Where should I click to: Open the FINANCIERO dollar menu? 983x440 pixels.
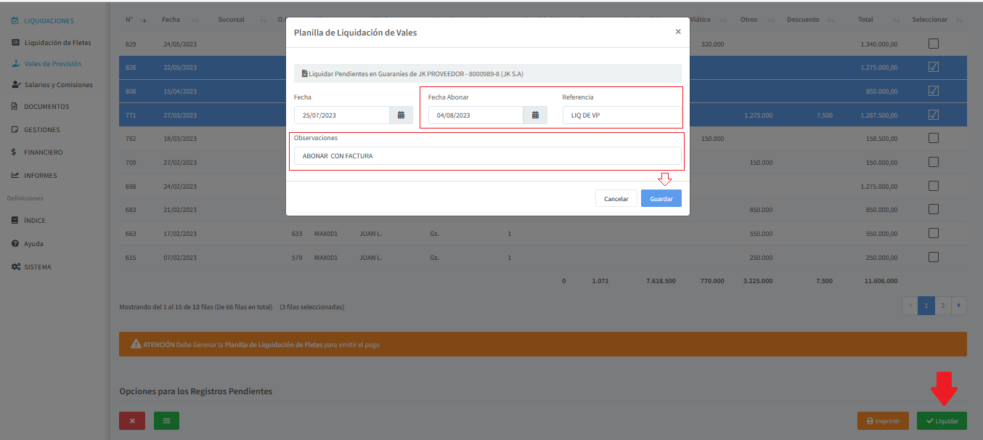43,152
